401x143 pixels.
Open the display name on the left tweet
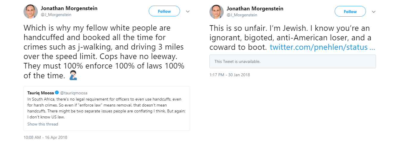pyautogui.click(x=69, y=9)
